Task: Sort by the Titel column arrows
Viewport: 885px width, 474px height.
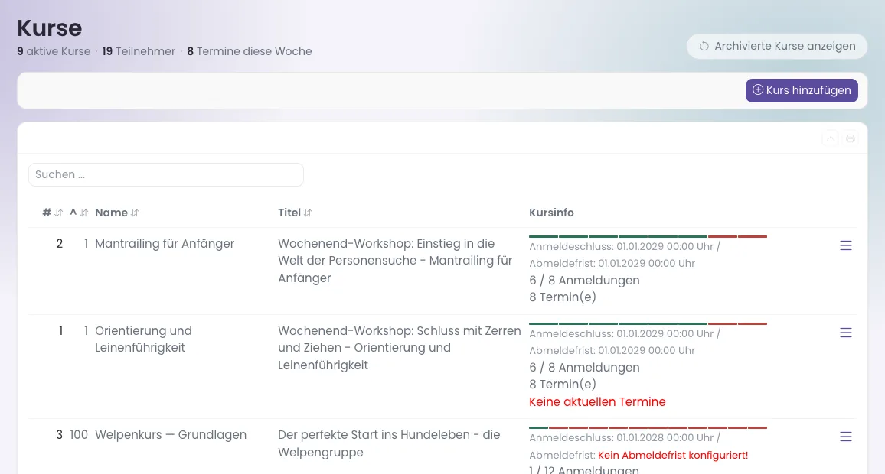Action: tap(308, 213)
